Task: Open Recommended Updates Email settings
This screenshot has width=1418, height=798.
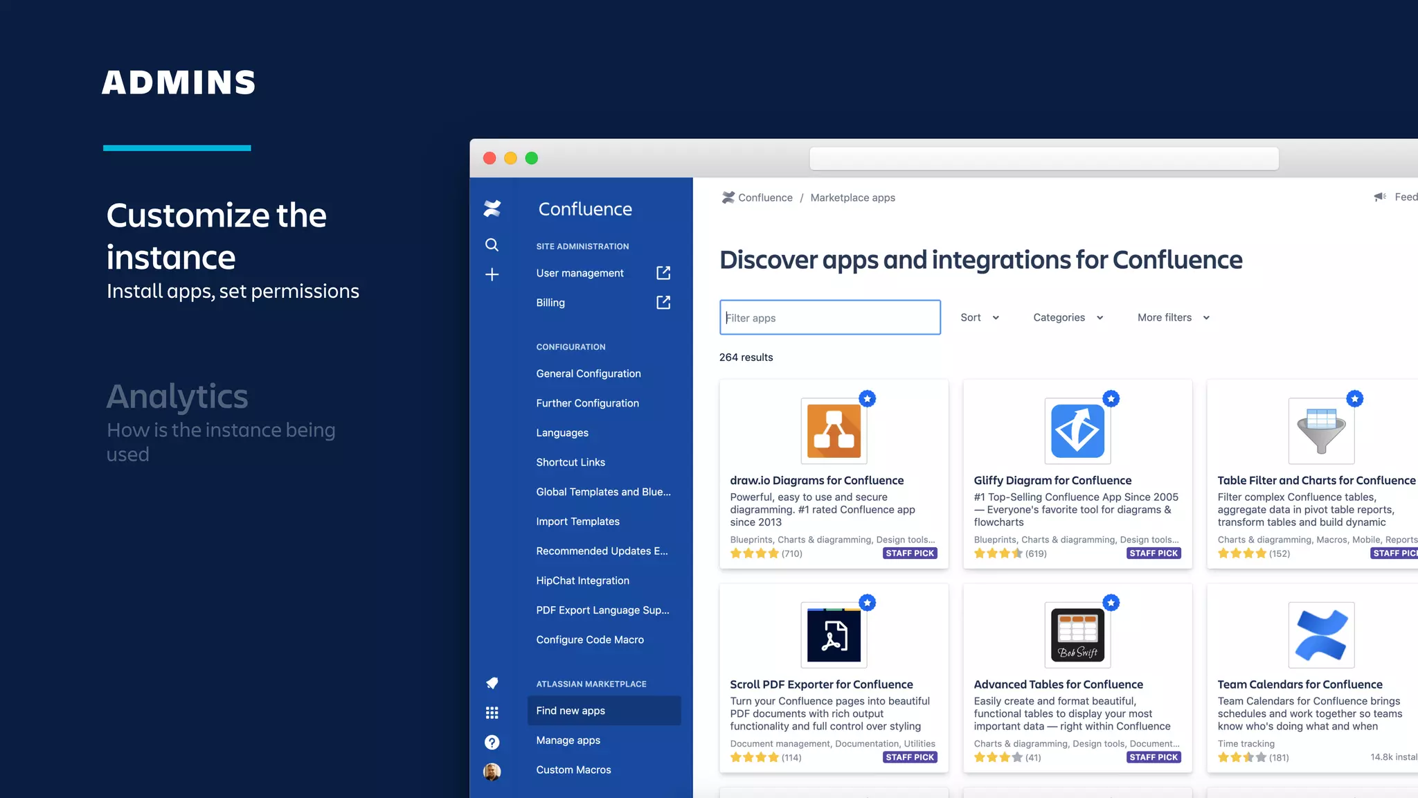Action: pos(602,551)
